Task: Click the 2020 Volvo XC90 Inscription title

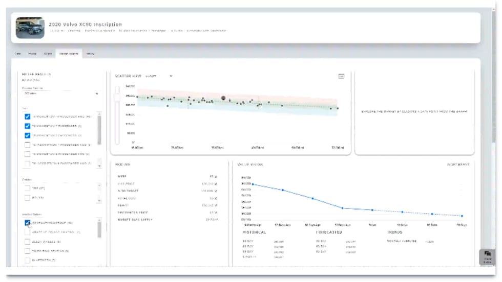Action: 85,24
